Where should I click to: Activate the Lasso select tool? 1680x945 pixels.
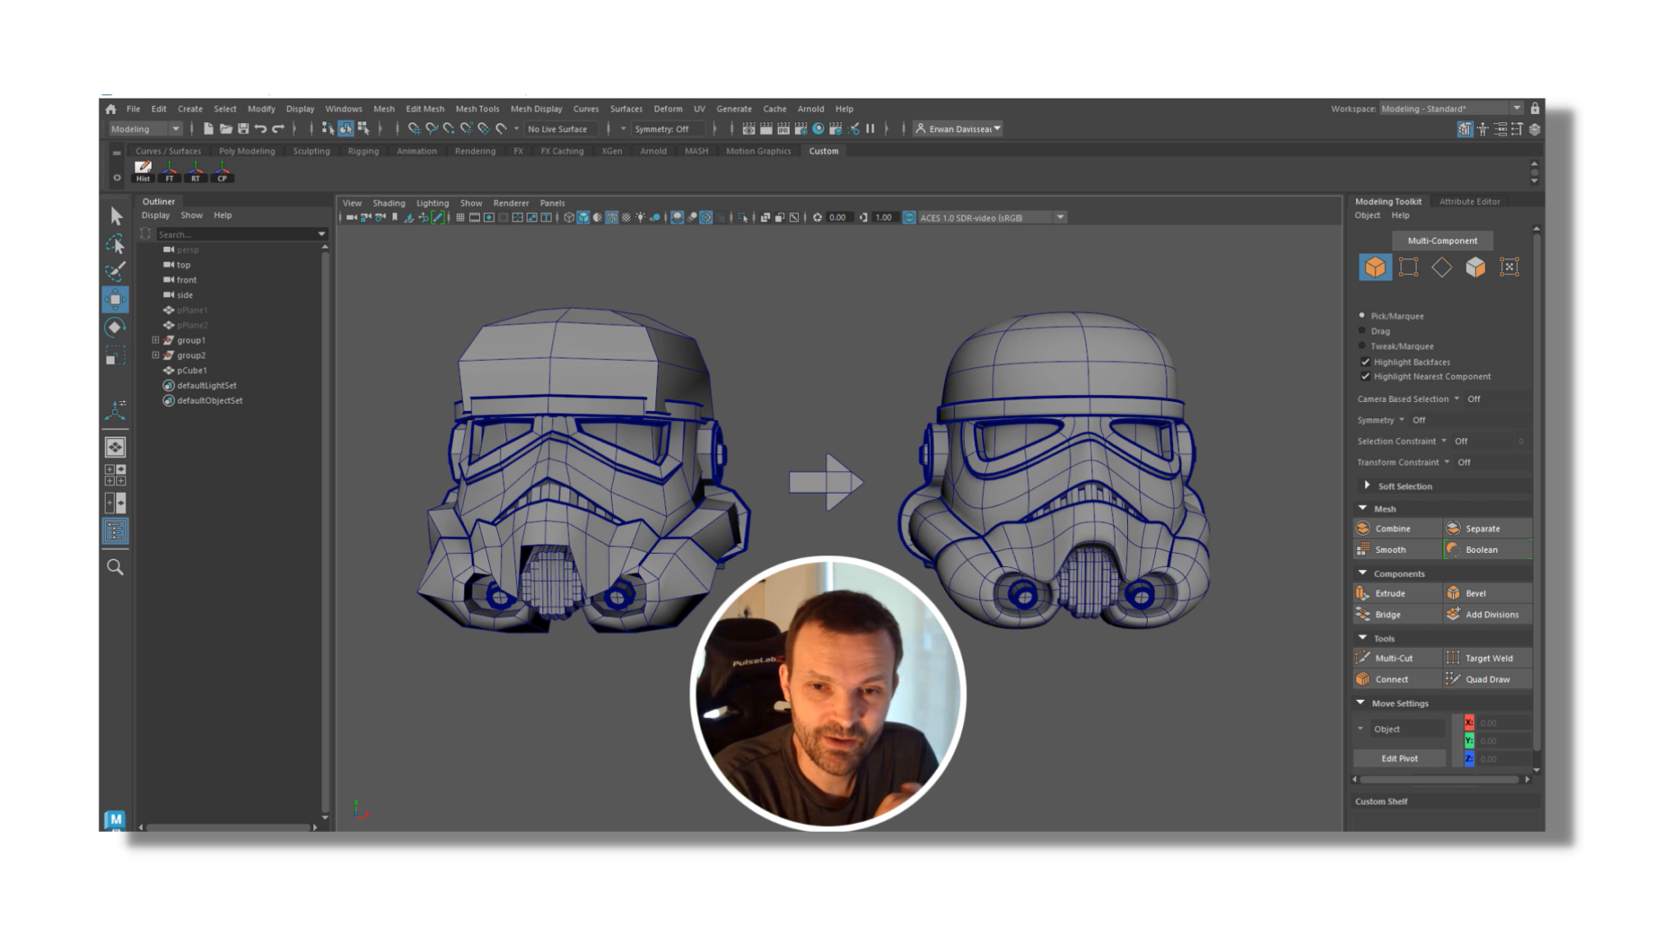pos(116,244)
